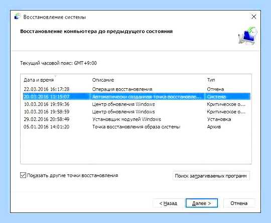
Task: Click the System Restore title bar icon
Action: [x=17, y=17]
